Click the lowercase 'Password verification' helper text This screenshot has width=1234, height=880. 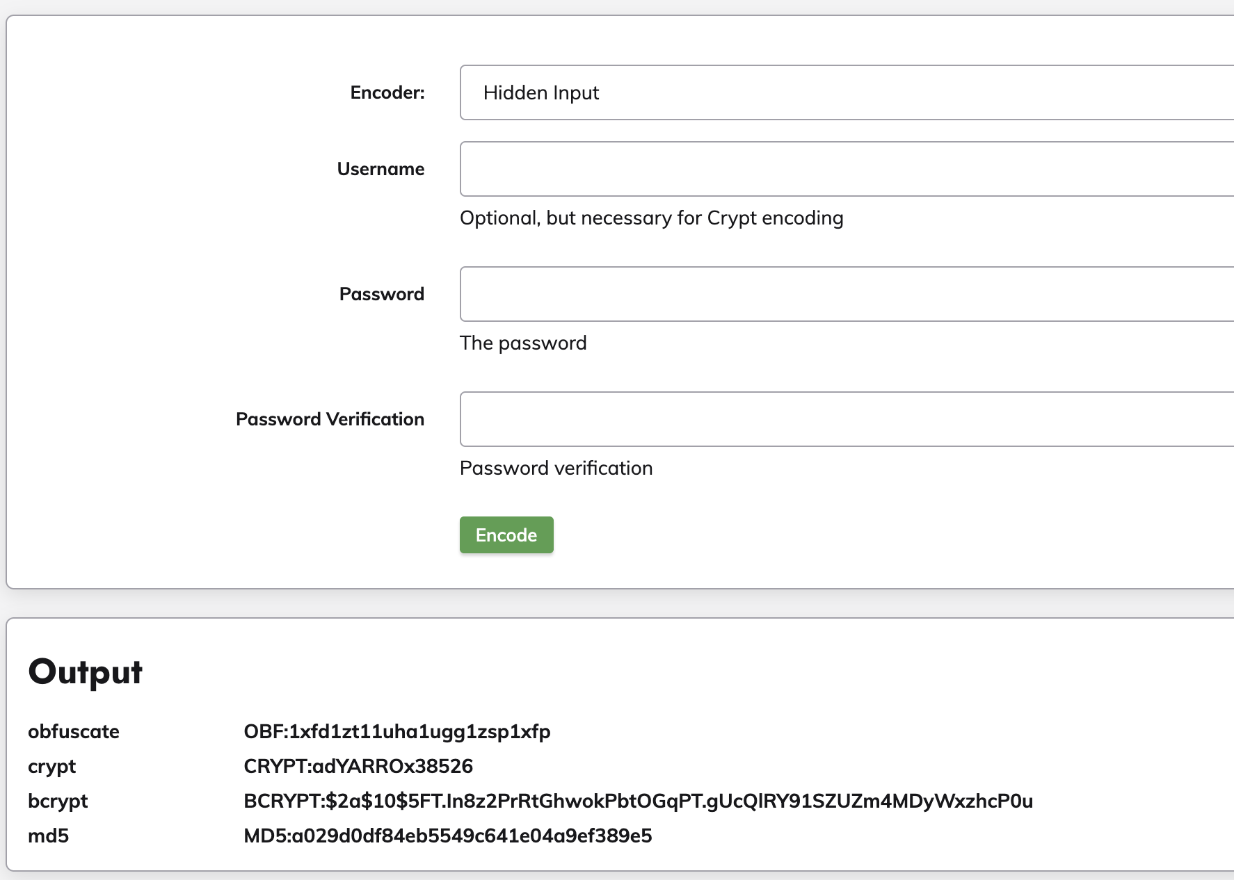tap(556, 468)
